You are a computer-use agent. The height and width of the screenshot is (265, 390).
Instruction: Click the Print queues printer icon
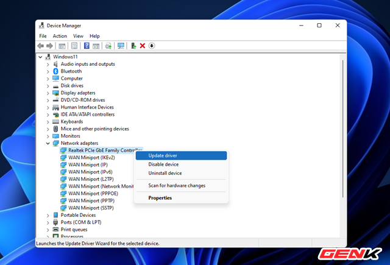pyautogui.click(x=55, y=230)
